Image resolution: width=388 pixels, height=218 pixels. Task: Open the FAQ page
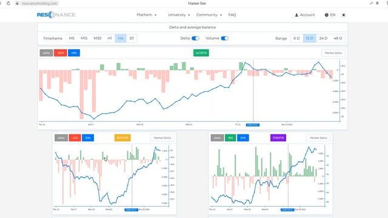coord(232,15)
